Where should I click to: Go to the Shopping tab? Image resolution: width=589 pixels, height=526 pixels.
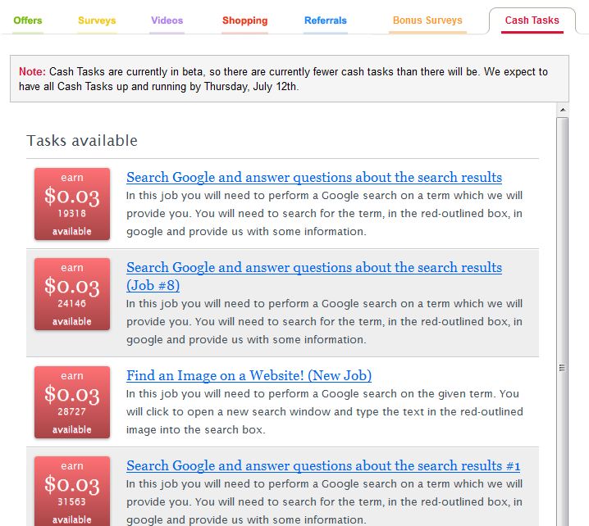pos(244,20)
